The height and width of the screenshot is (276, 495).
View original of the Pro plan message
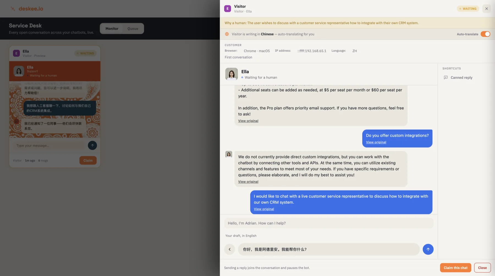tap(248, 121)
